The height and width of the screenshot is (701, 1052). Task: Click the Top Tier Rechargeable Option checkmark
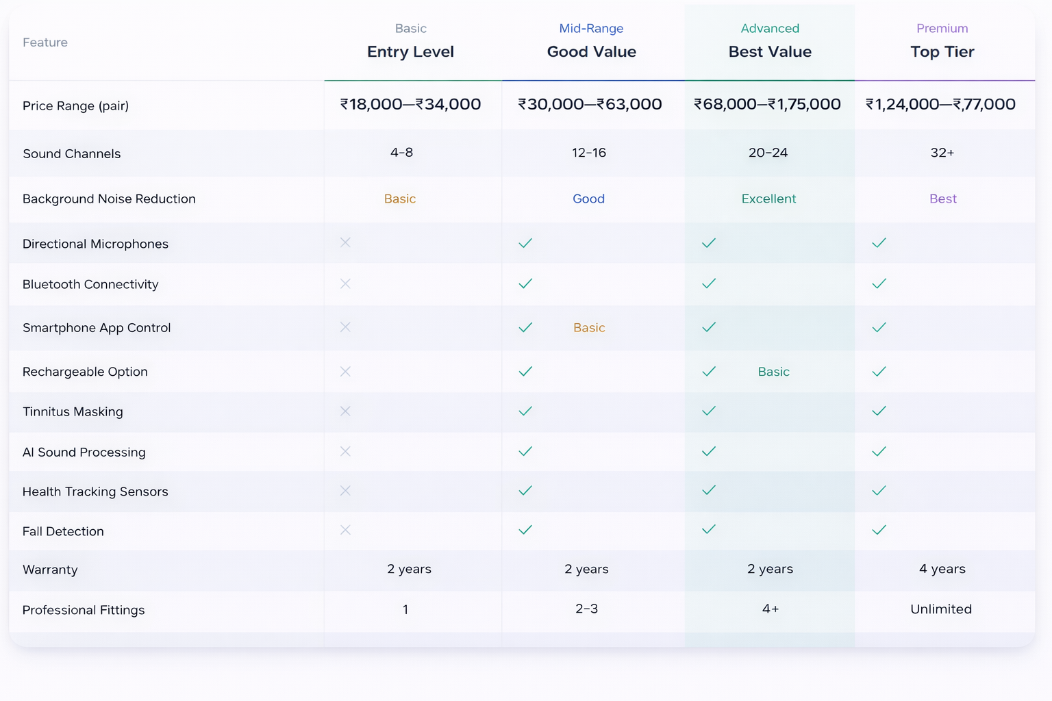[x=879, y=372]
